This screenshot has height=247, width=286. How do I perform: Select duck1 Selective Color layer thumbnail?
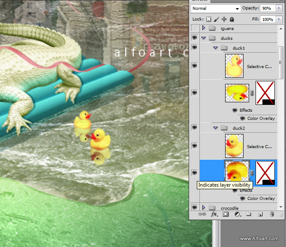pos(234,66)
